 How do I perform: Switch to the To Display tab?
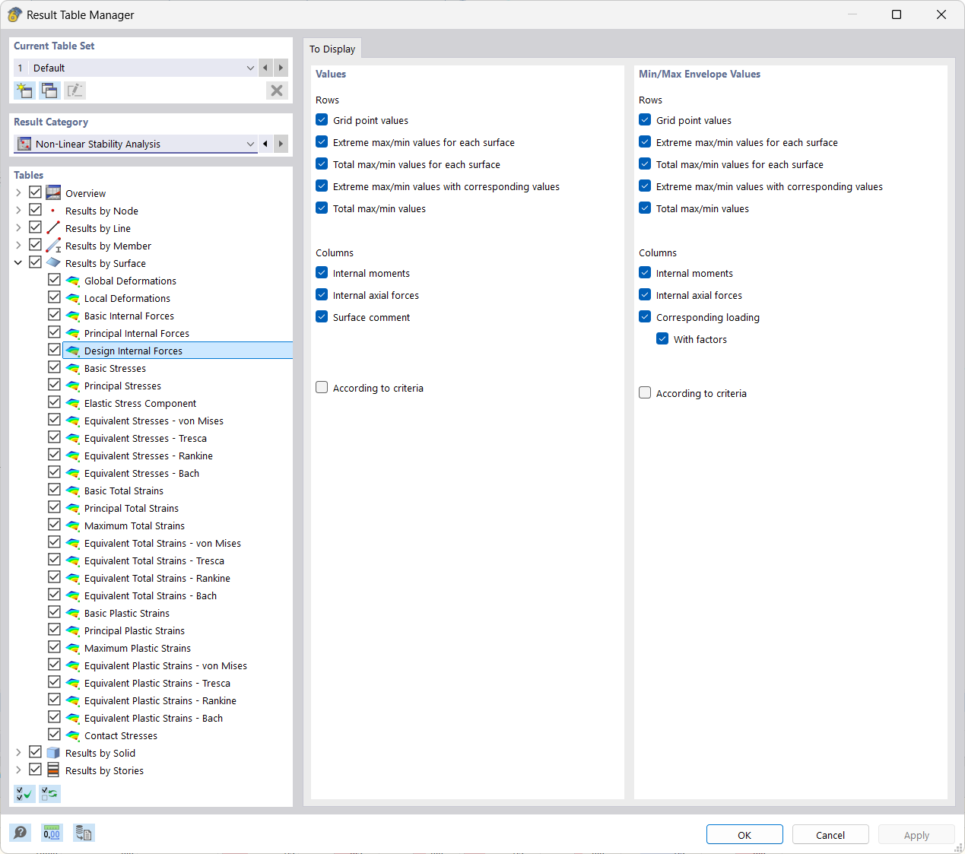[x=332, y=48]
